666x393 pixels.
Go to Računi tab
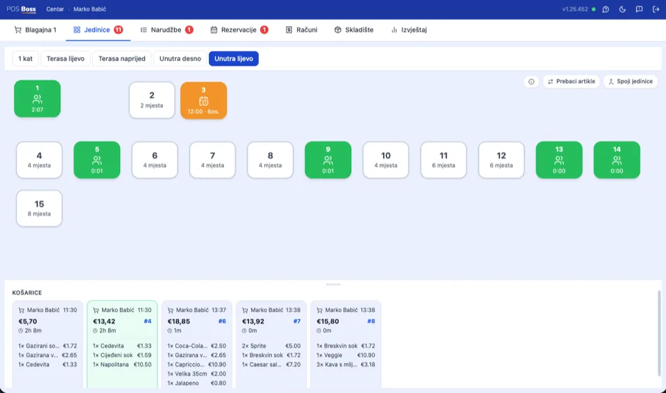coord(302,30)
